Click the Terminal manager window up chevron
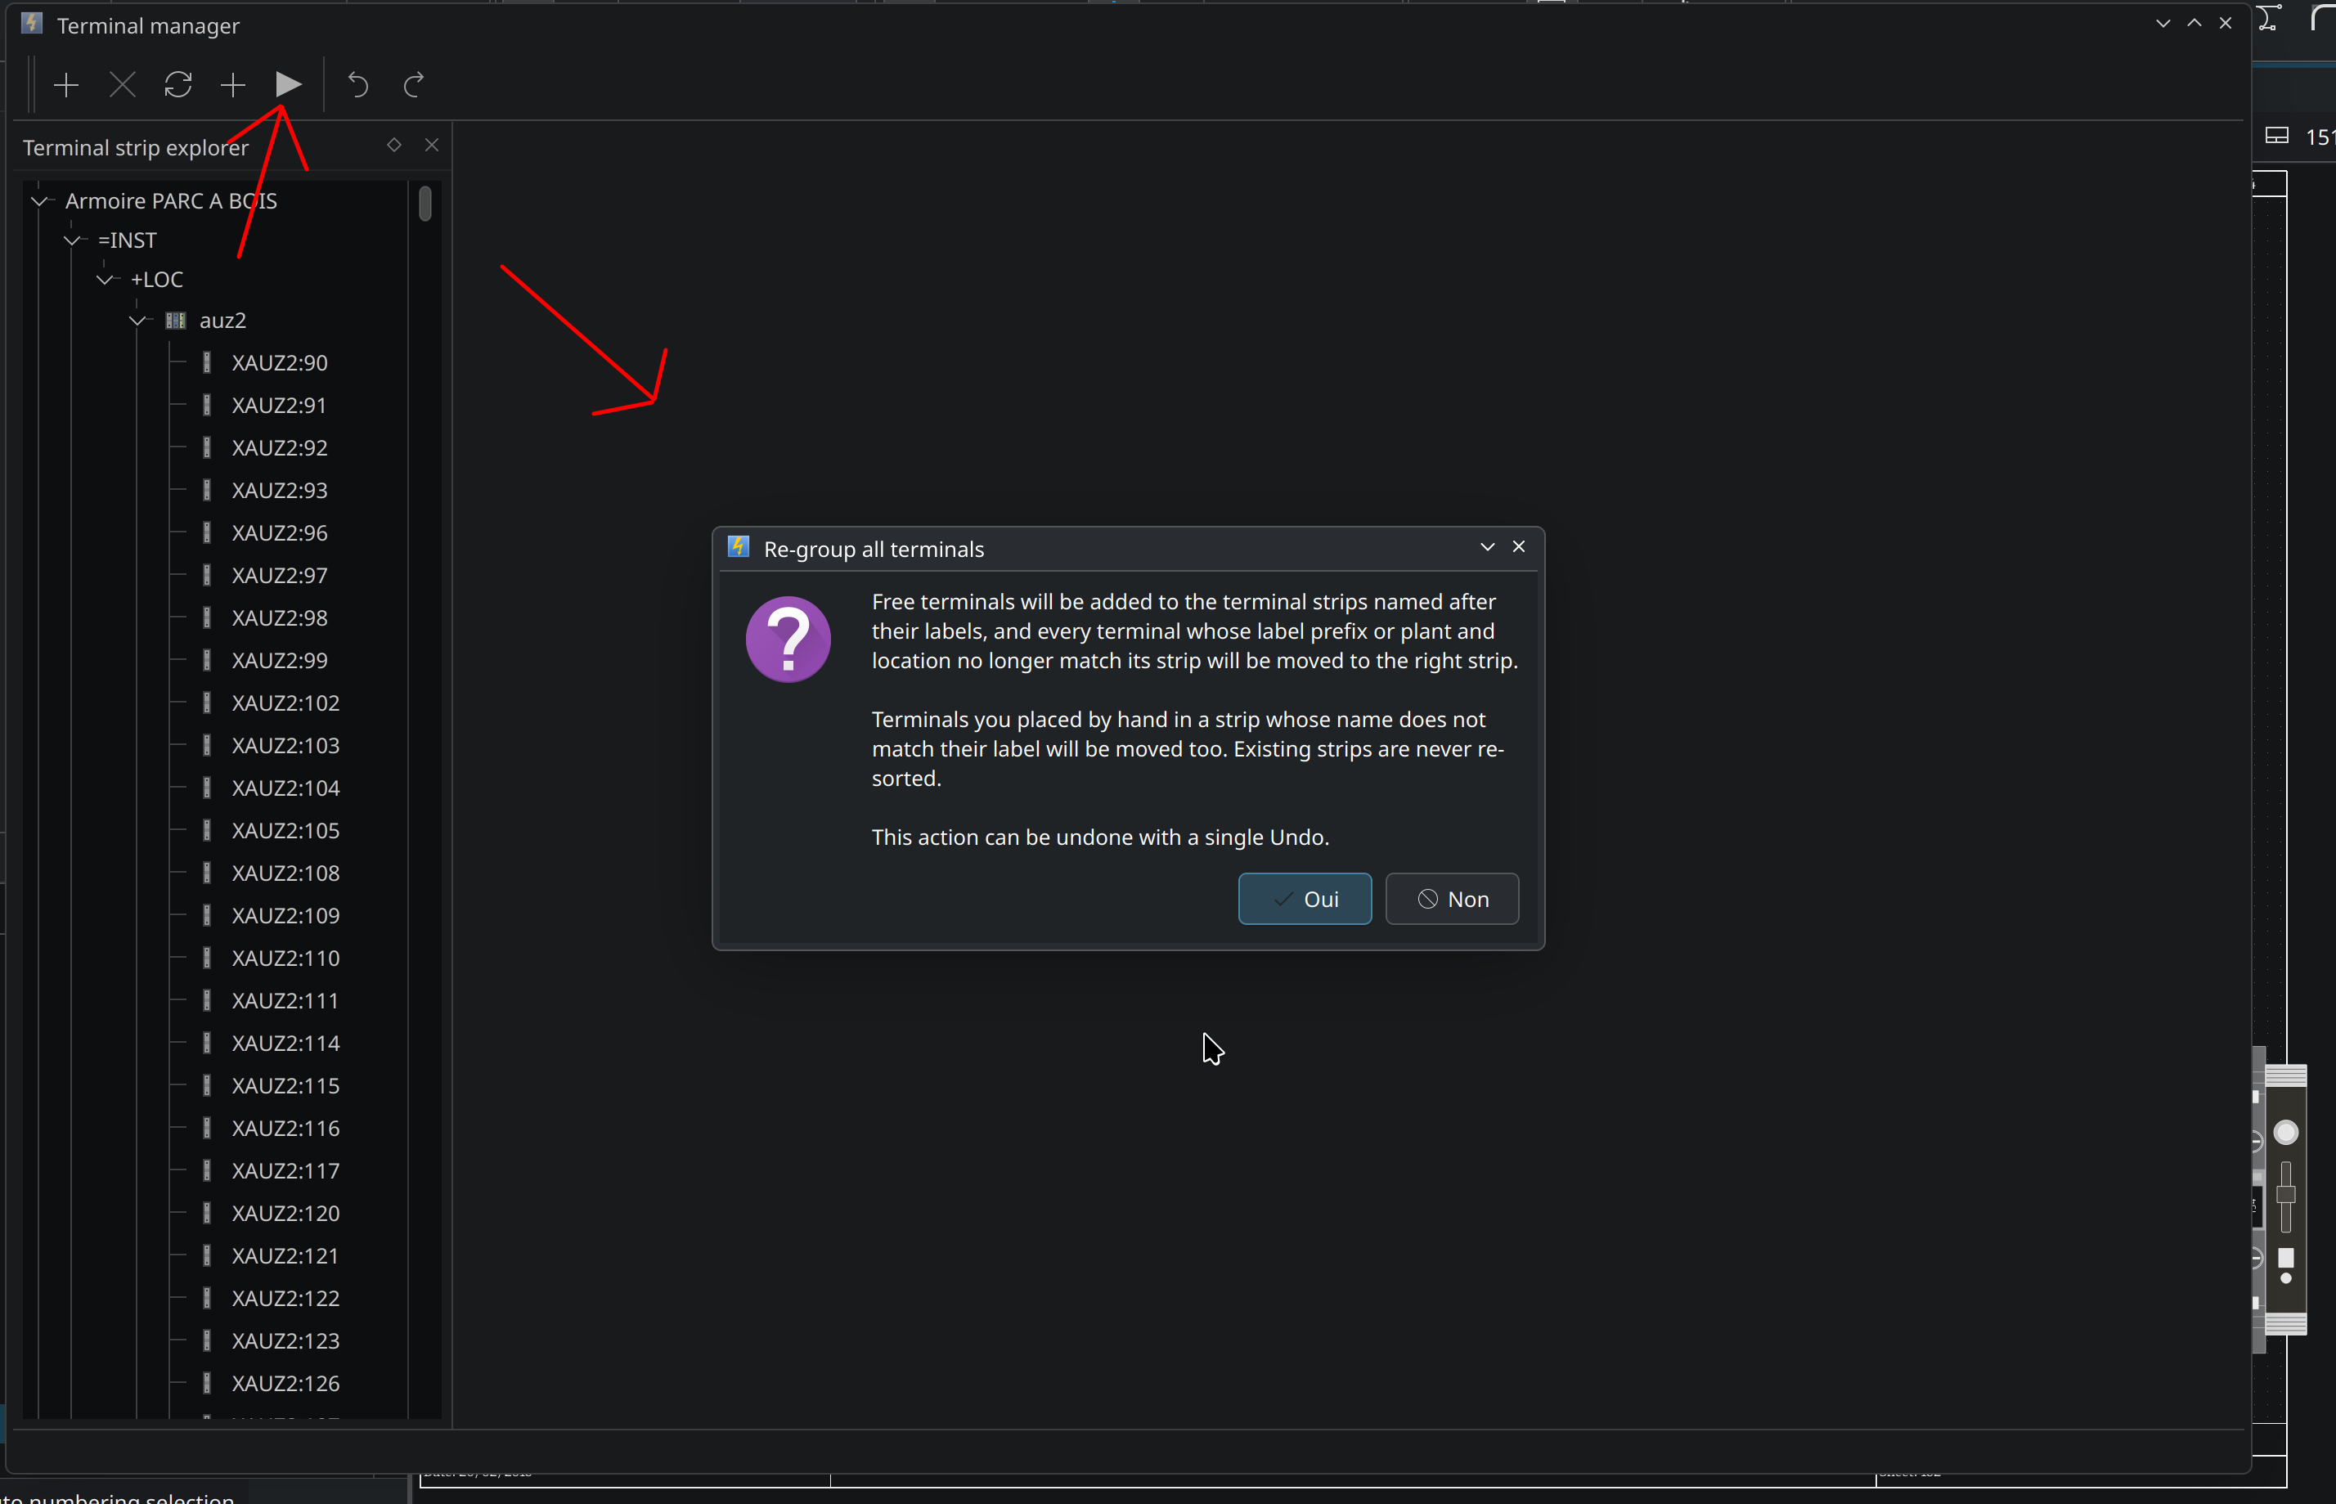Image resolution: width=2336 pixels, height=1504 pixels. pyautogui.click(x=2194, y=24)
